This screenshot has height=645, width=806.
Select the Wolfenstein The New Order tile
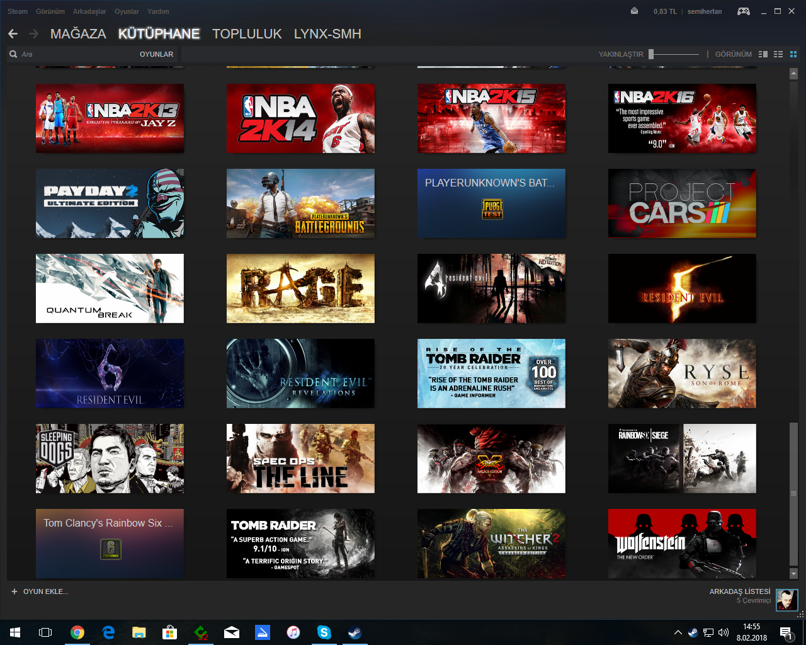click(x=682, y=544)
